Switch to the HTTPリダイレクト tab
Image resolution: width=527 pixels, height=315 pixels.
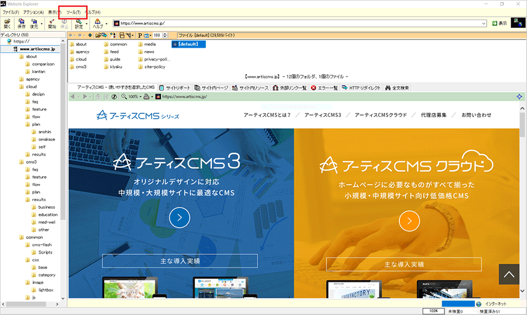361,88
